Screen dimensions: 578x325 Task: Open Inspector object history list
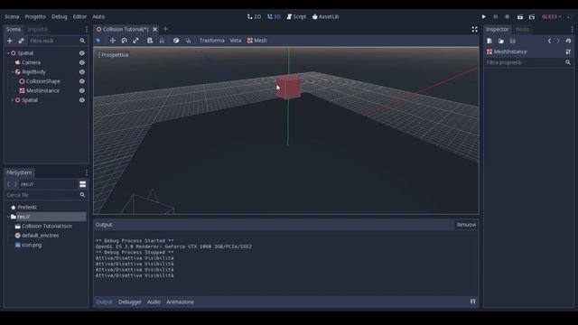pyautogui.click(x=568, y=41)
